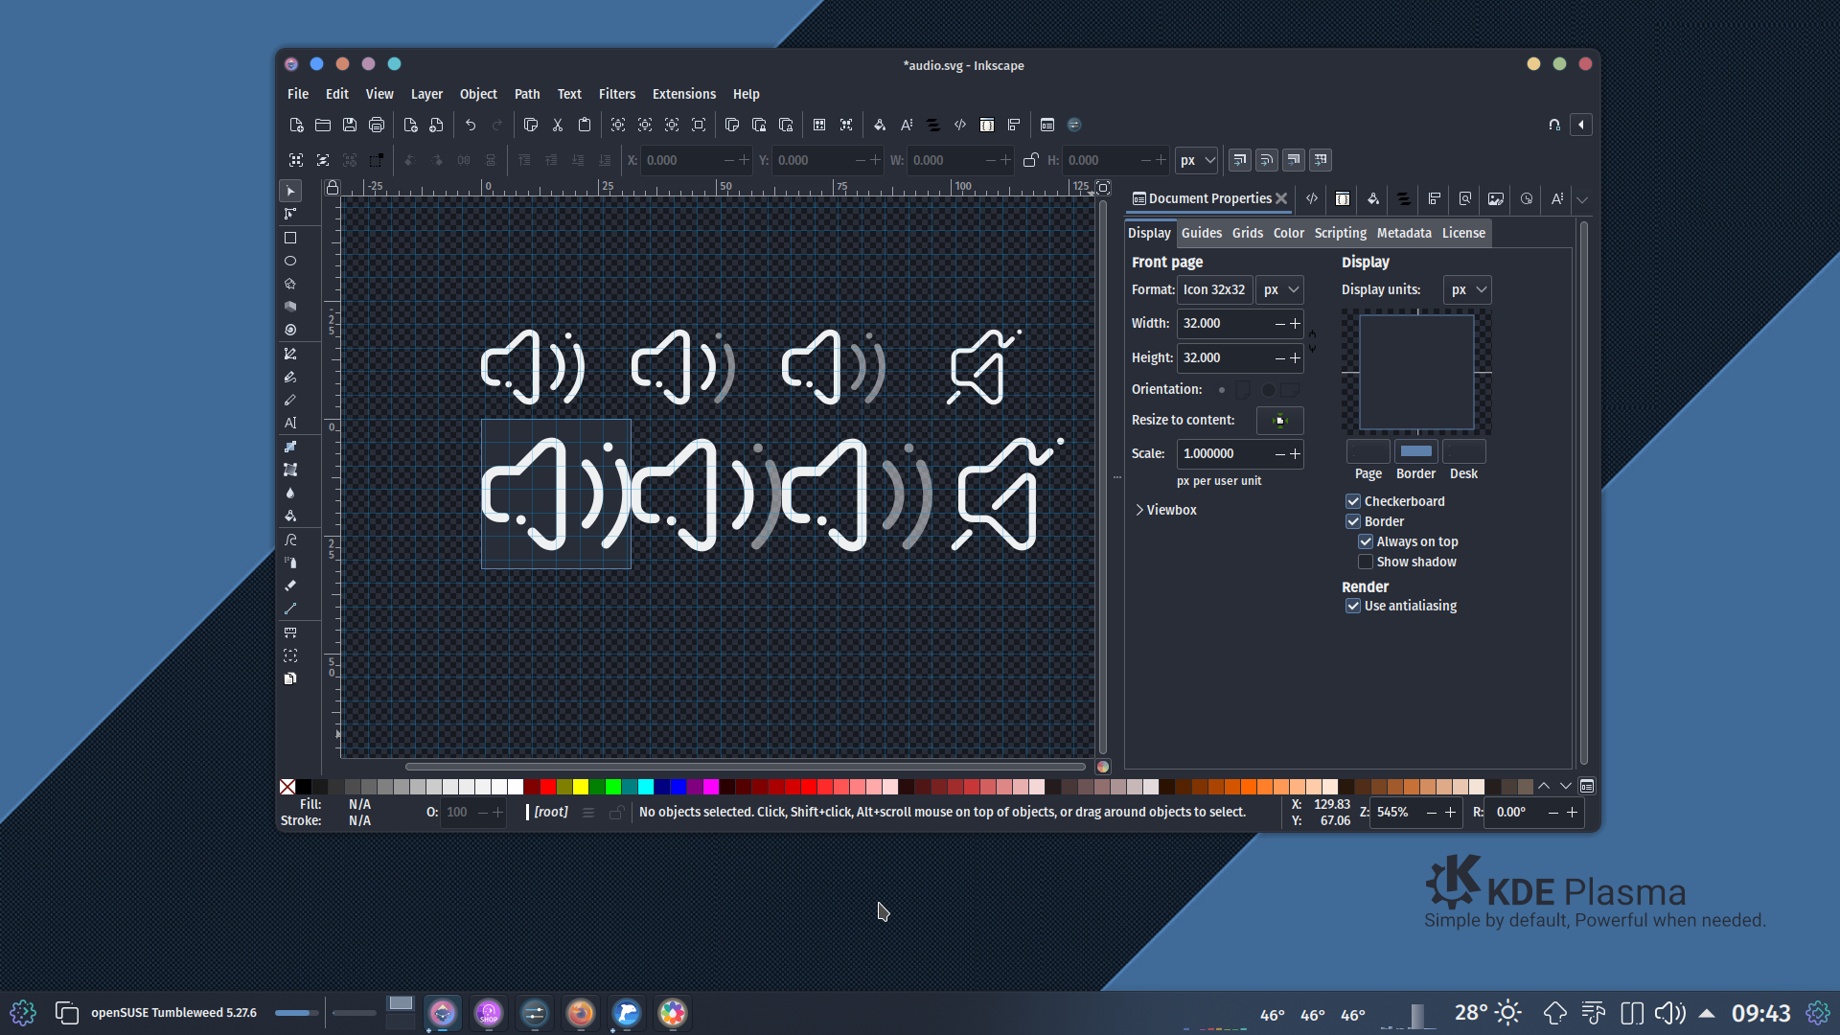Click the Cut icon
Screen dimensions: 1840x1035
[x=557, y=125]
